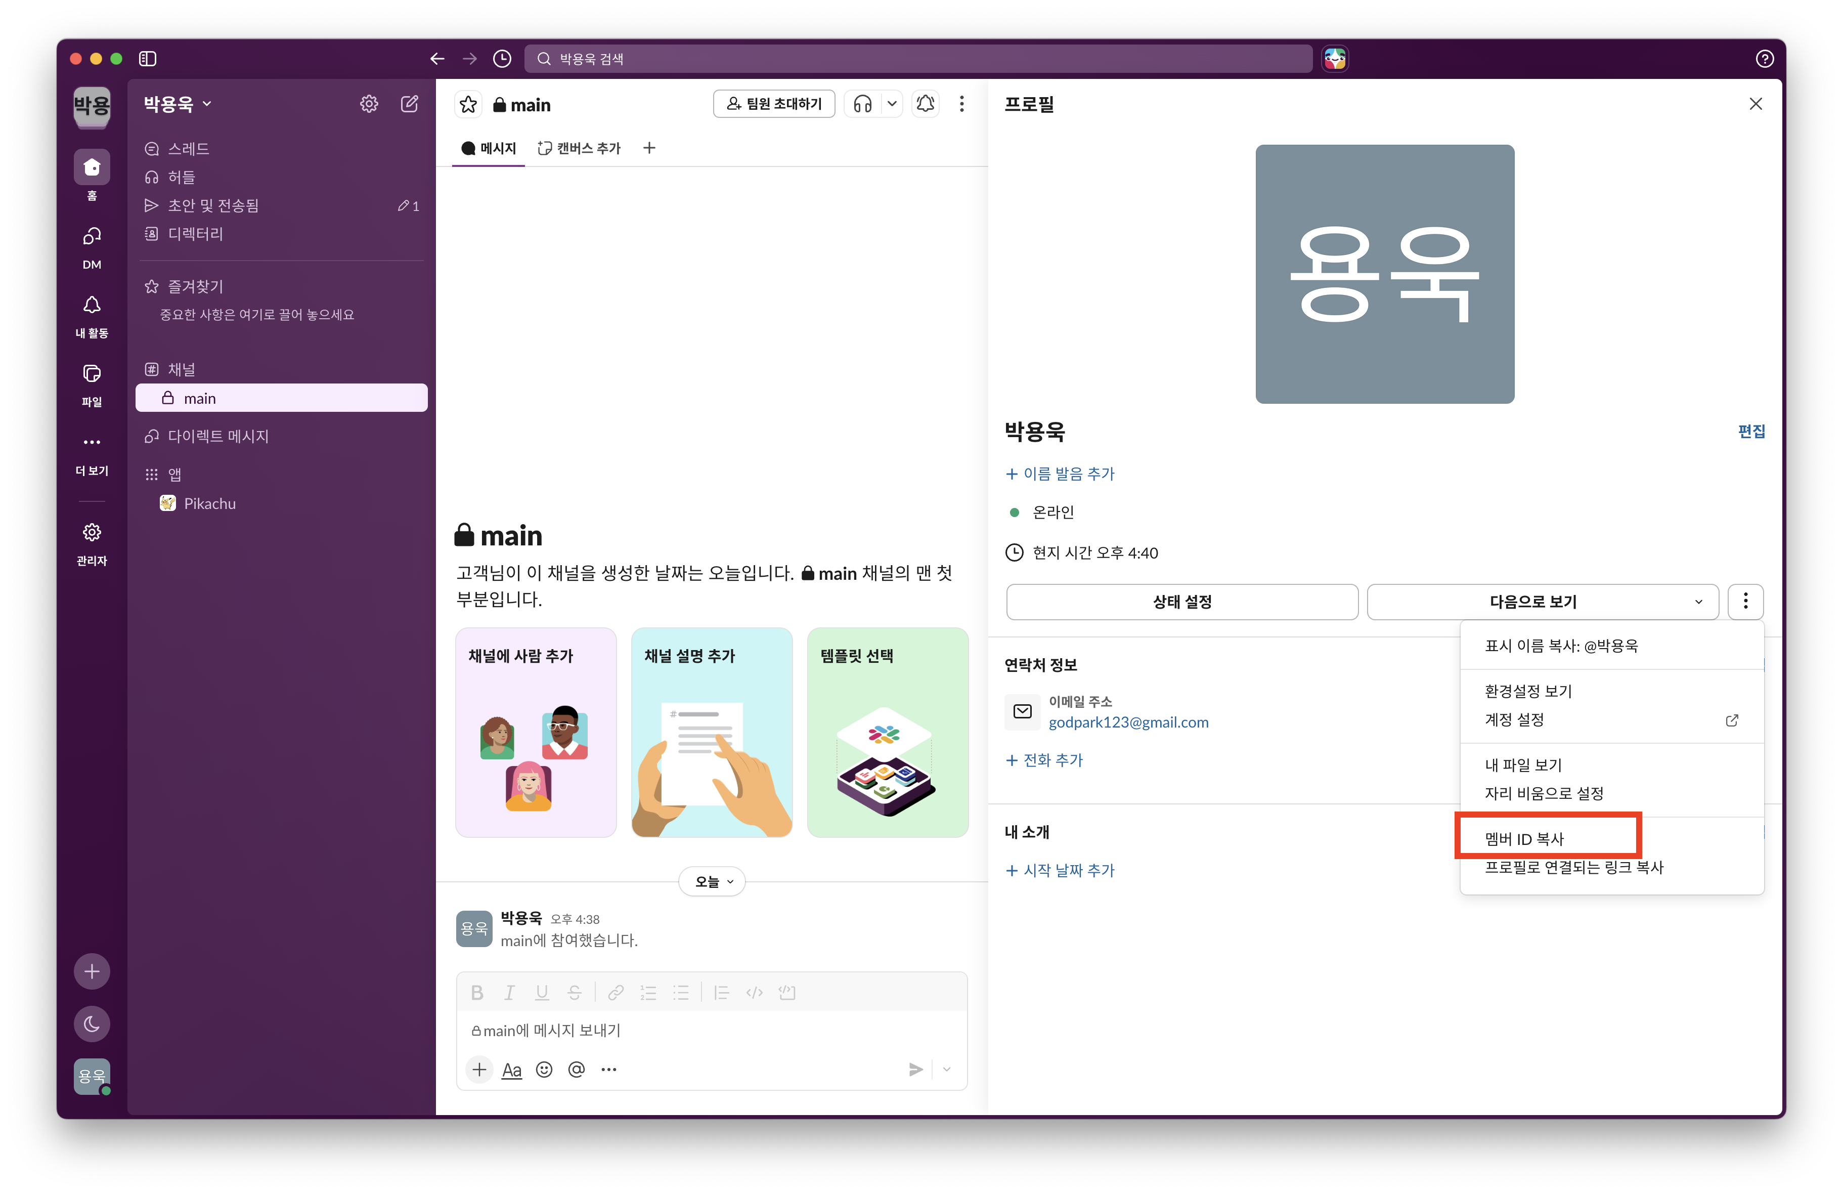The height and width of the screenshot is (1194, 1843).
Task: Toggle the moon pause-notifications icon
Action: click(x=92, y=1024)
